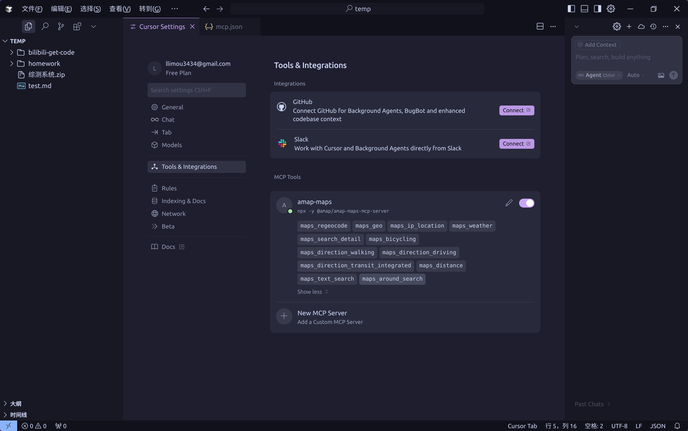Open the Explorer files view icon
688x431 pixels.
tap(28, 26)
